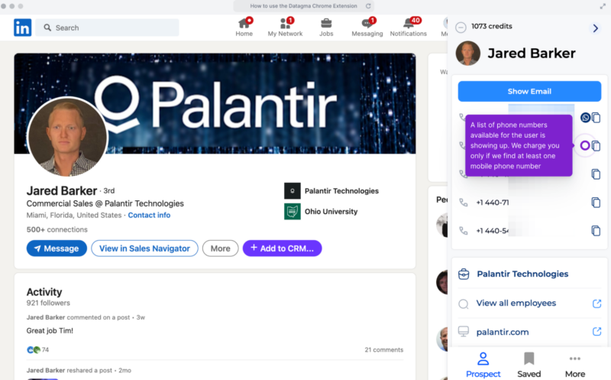Message Jared Barker
Screen dimensions: 611x380
tap(57, 248)
